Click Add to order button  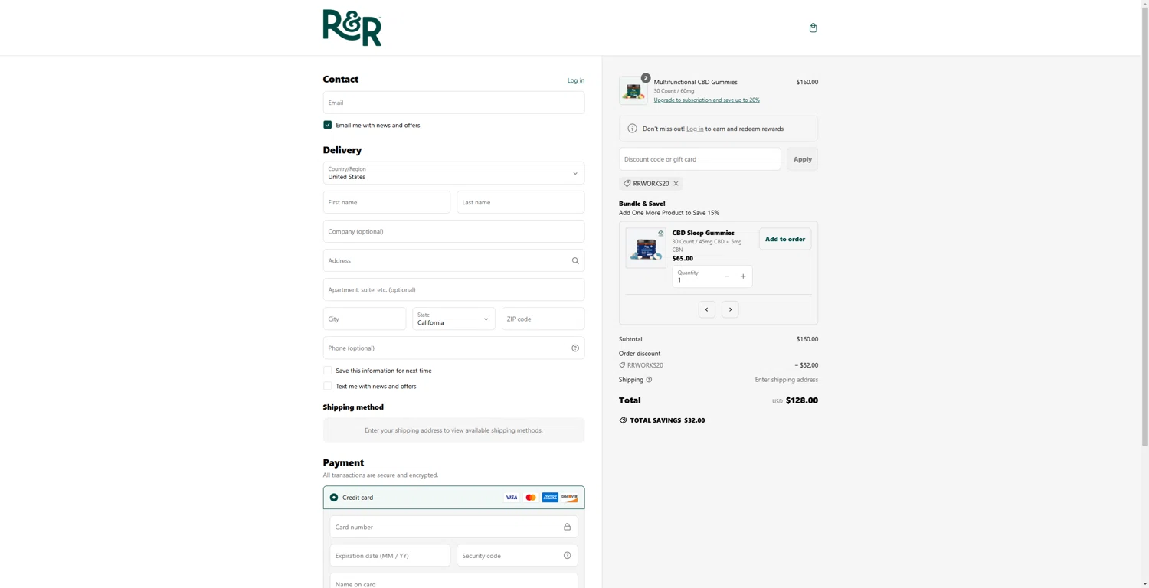pyautogui.click(x=785, y=239)
